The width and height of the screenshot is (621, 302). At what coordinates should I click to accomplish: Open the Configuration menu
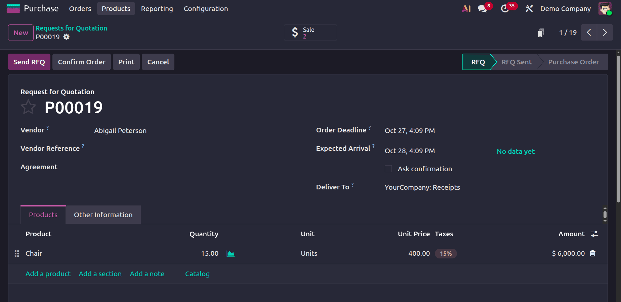[206, 8]
